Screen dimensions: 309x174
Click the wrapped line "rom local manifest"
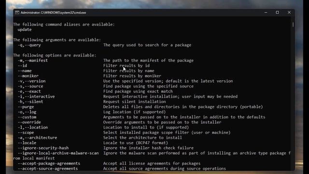point(34,158)
